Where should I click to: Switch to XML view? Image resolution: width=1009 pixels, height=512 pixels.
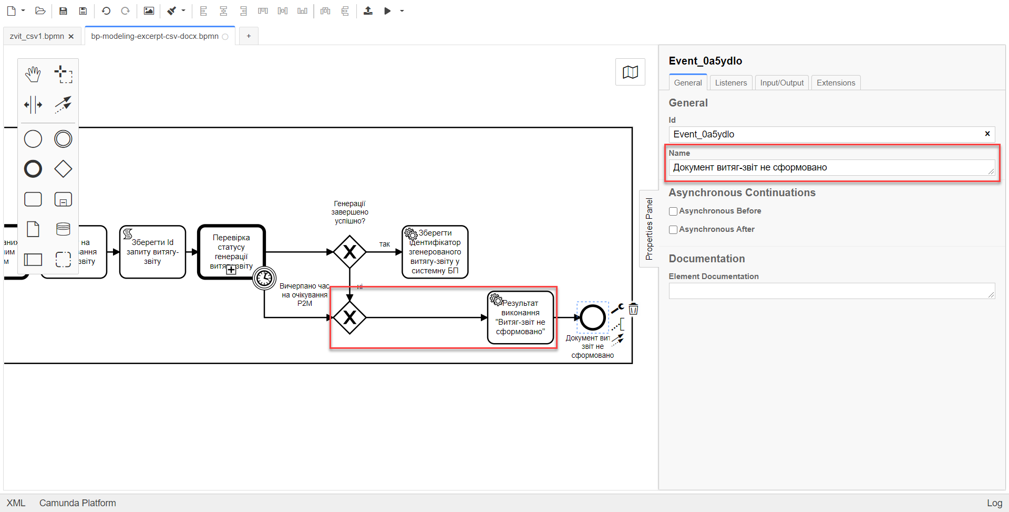16,503
